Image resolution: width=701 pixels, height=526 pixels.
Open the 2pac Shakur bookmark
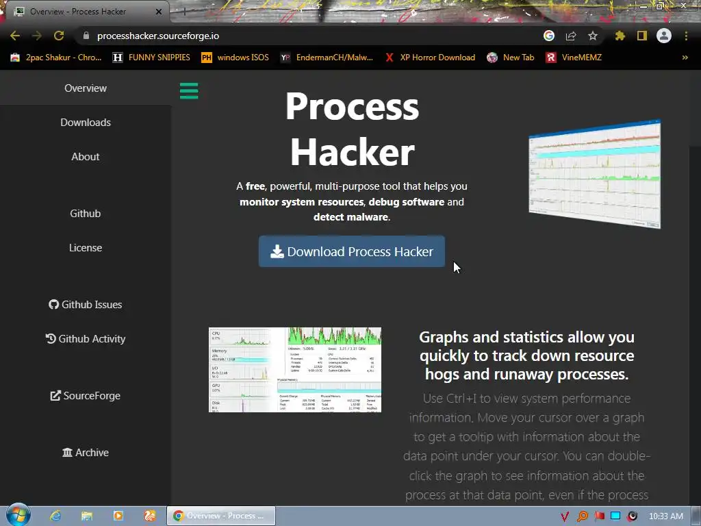(56, 58)
